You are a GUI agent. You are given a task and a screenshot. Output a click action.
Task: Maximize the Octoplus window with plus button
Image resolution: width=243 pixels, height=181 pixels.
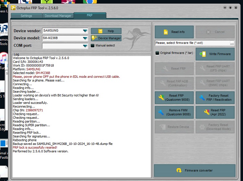coord(230,7)
